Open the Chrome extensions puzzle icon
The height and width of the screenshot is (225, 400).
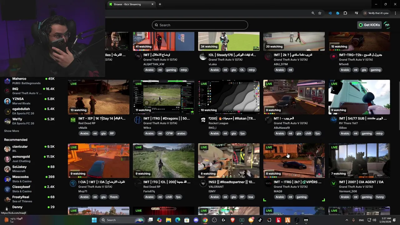click(x=345, y=13)
